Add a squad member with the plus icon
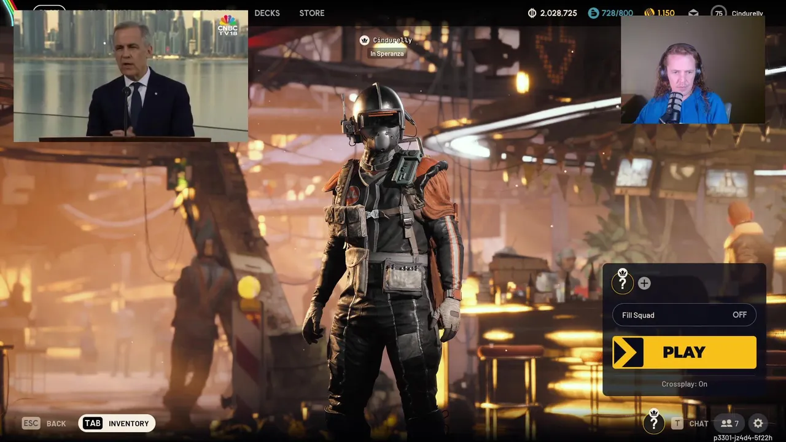Screen dimensions: 786x442 tap(644, 283)
